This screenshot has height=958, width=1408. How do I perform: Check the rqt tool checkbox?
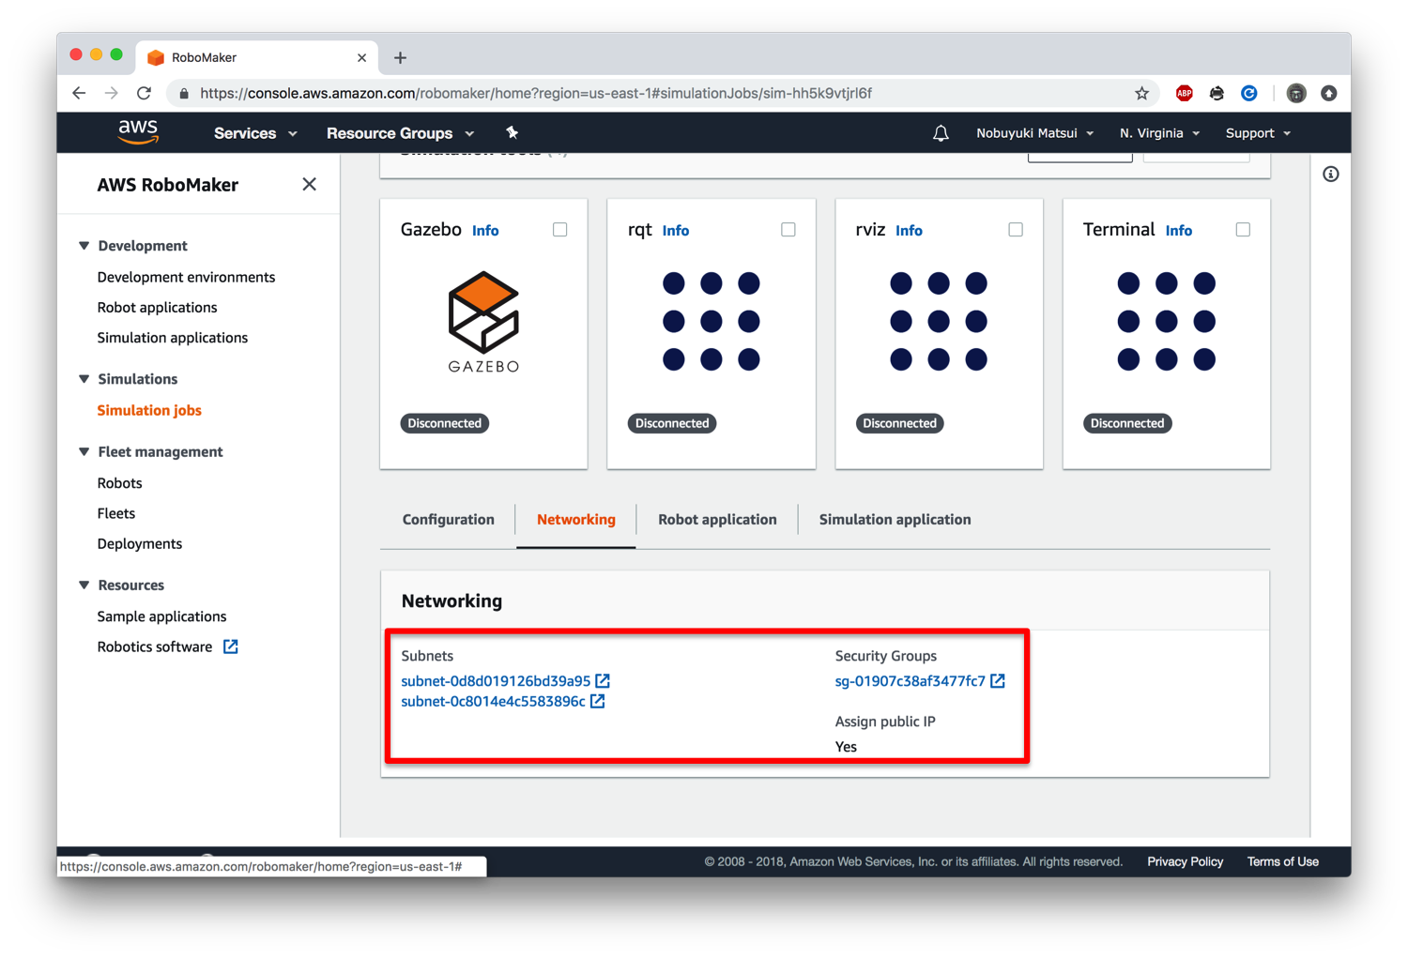pyautogui.click(x=788, y=229)
